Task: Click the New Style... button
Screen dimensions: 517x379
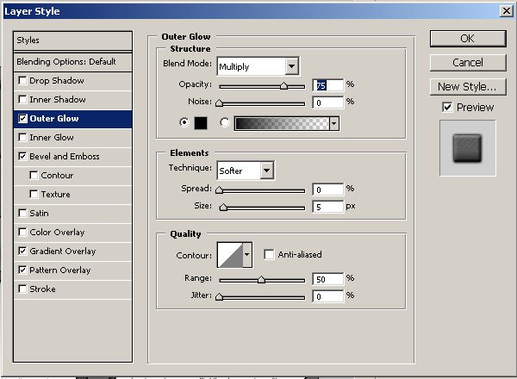Action: 466,86
